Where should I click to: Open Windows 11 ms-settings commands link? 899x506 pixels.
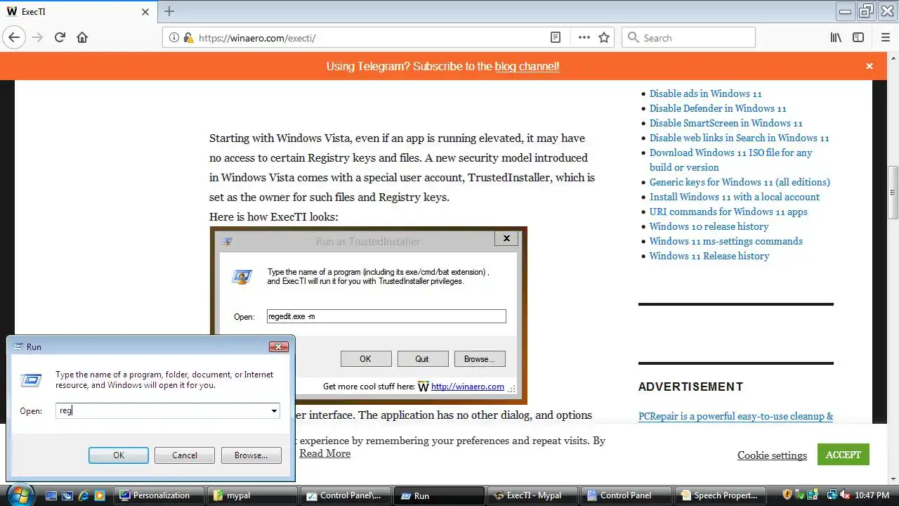[x=726, y=241]
